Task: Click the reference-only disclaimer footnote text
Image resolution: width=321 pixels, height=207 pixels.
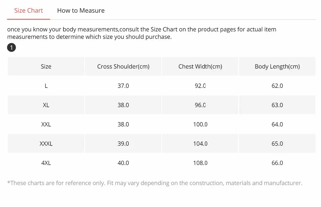Action: point(155,183)
